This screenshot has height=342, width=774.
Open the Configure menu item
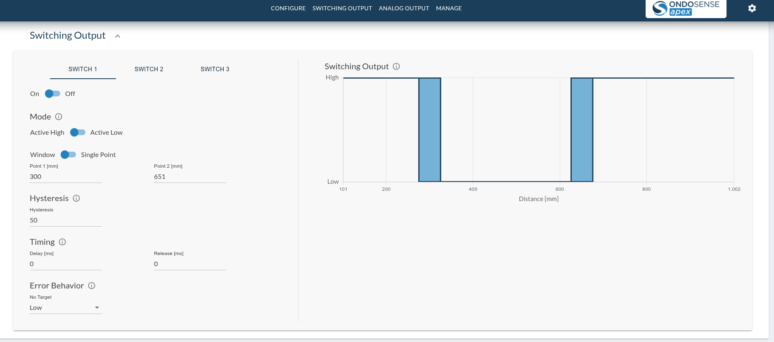point(288,8)
